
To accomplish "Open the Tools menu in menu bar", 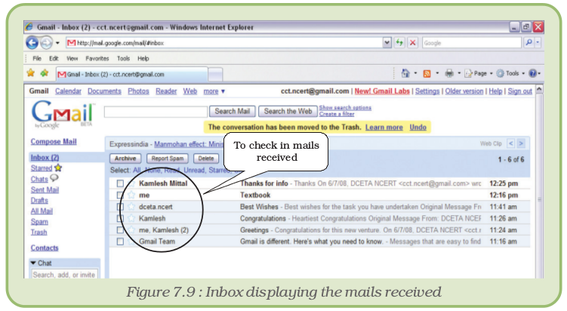I will click(x=123, y=58).
